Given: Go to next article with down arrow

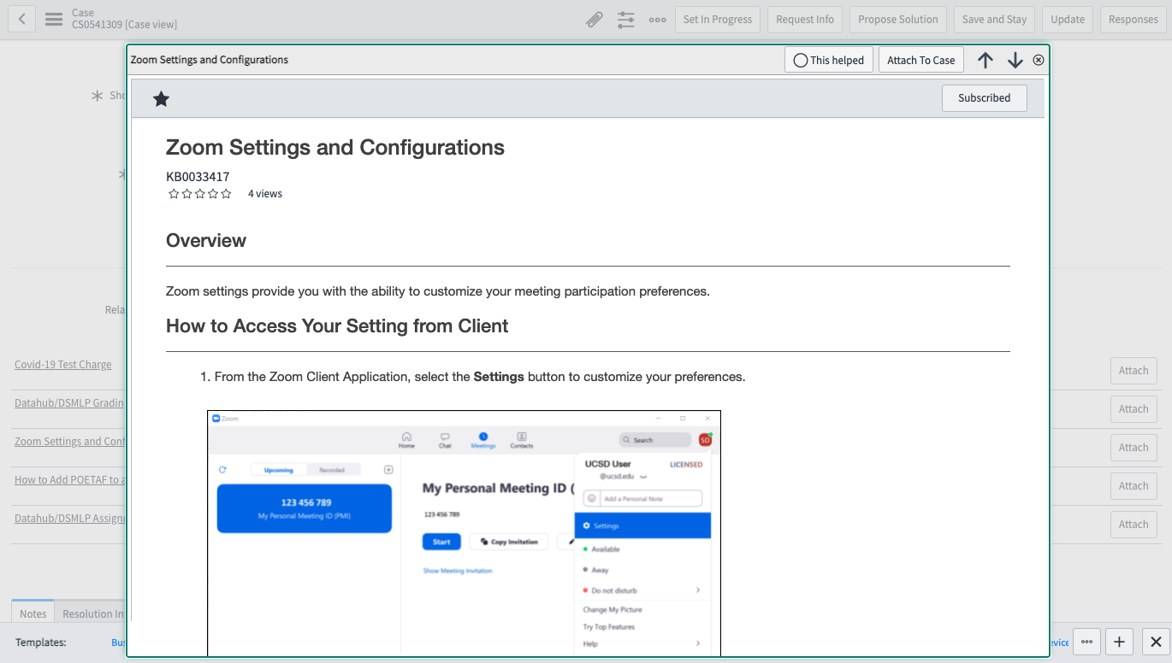Looking at the screenshot, I should point(1015,60).
